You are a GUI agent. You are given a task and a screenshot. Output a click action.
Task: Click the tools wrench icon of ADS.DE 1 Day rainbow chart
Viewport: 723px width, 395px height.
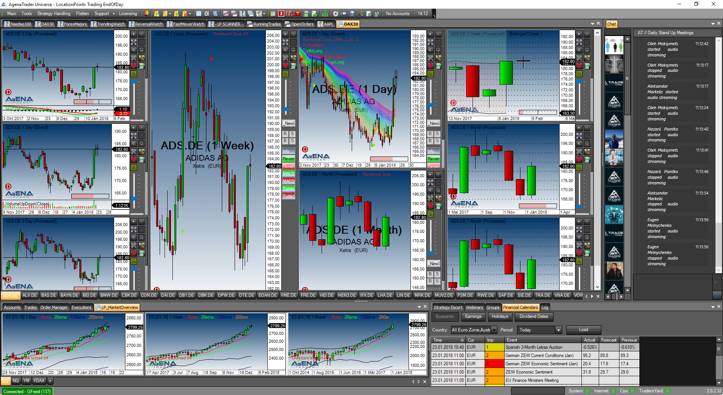pyautogui.click(x=430, y=58)
